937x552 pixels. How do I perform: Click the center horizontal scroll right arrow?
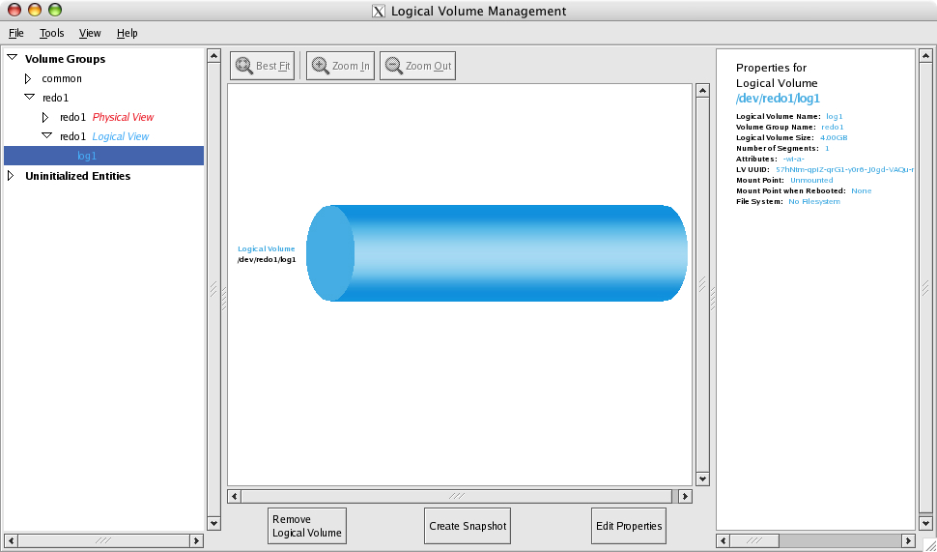click(685, 496)
